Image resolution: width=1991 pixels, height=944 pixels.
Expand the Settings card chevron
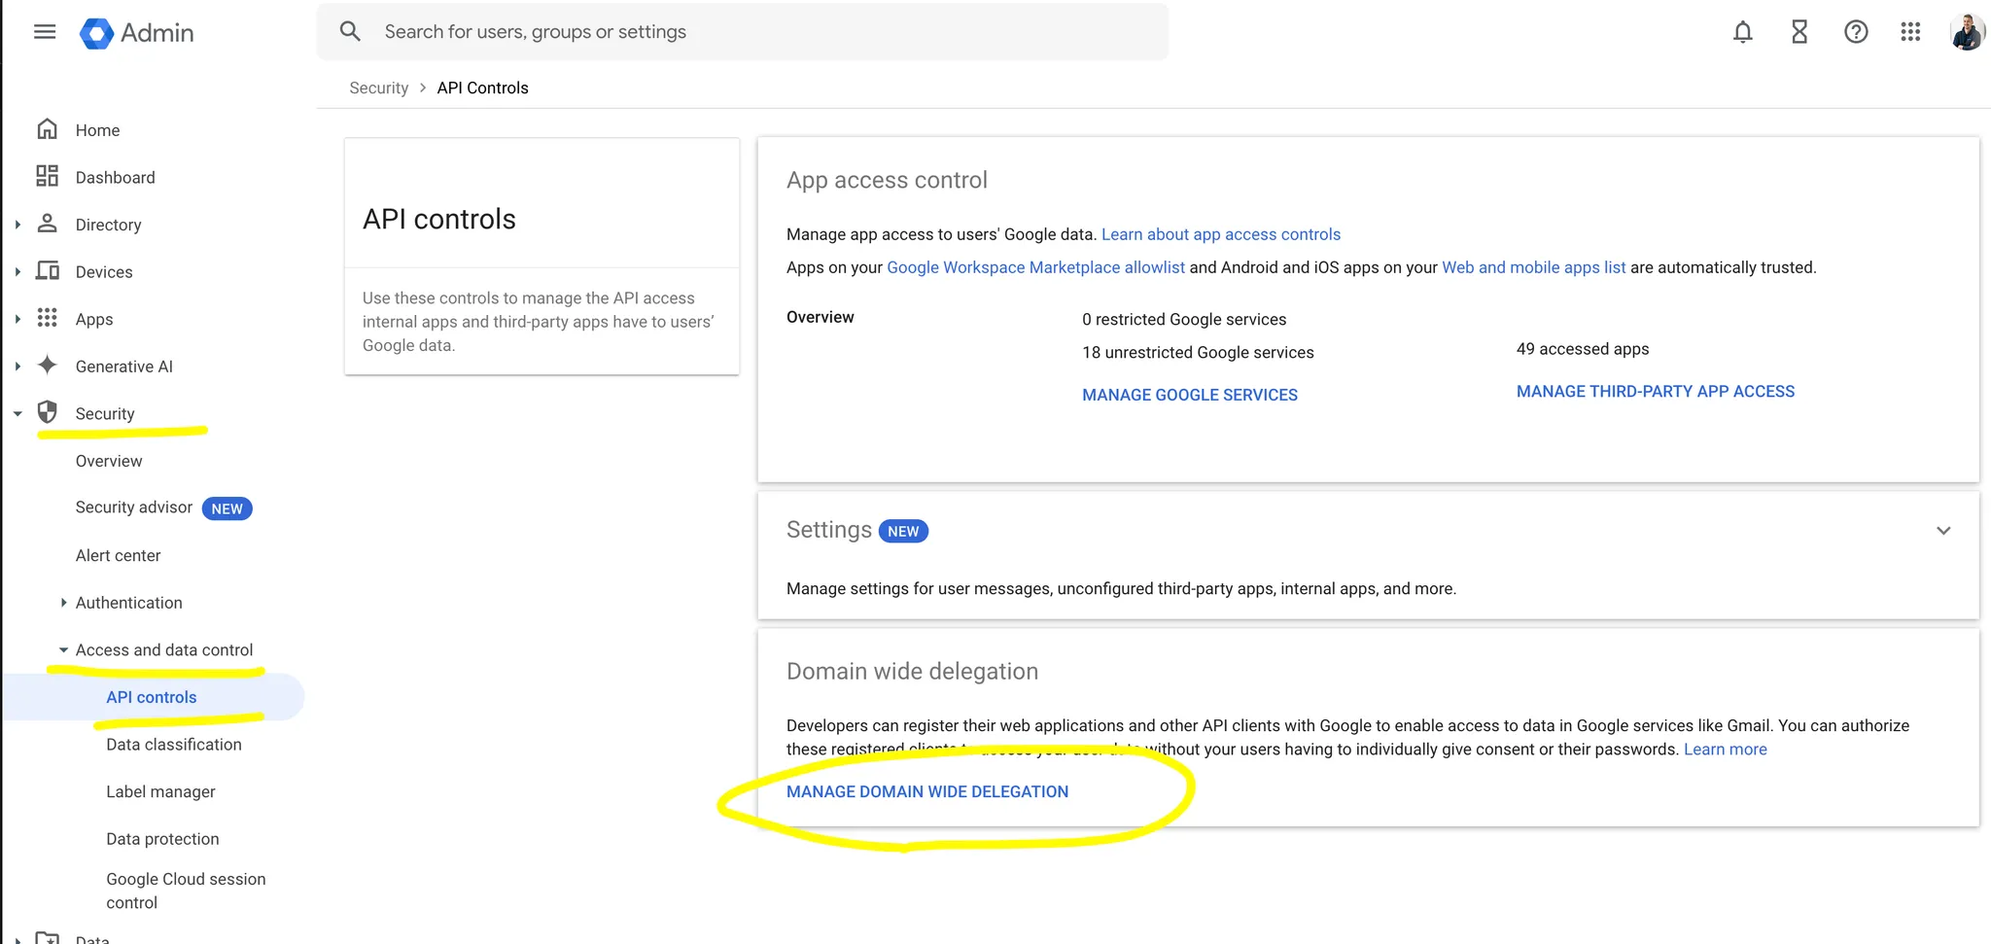click(x=1943, y=531)
